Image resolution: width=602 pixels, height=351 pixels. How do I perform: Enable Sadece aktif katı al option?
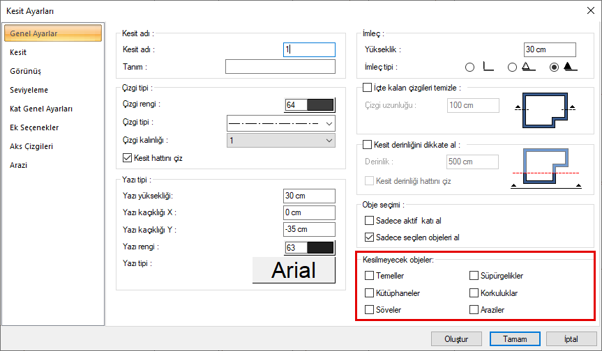click(370, 221)
